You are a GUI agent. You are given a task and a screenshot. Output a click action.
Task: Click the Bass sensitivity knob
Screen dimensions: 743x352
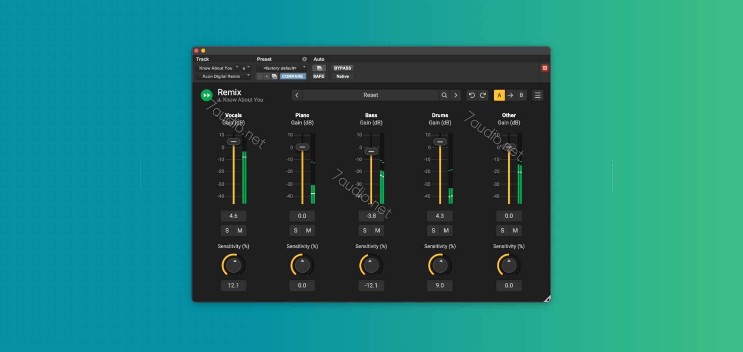[x=371, y=266]
